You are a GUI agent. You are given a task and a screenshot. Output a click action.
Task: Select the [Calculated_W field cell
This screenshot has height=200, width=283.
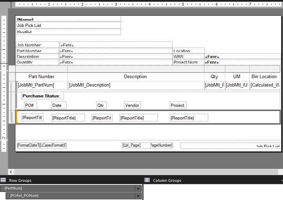tap(265, 85)
